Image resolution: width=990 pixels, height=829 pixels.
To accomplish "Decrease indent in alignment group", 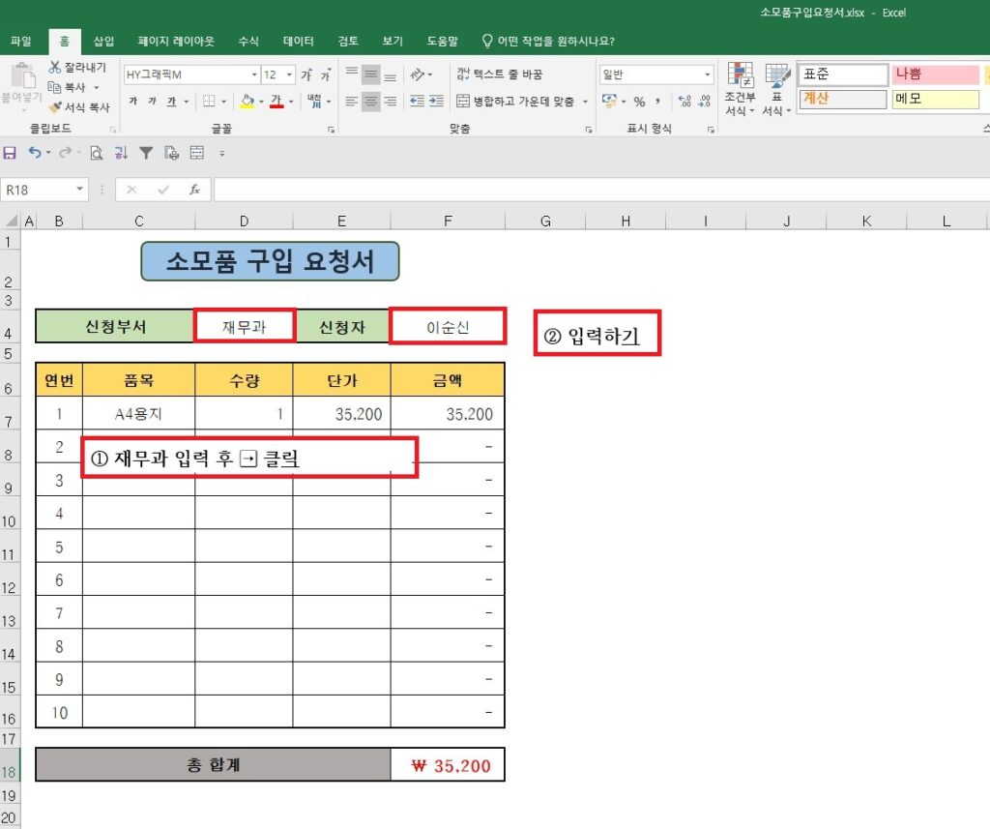I will coord(417,102).
